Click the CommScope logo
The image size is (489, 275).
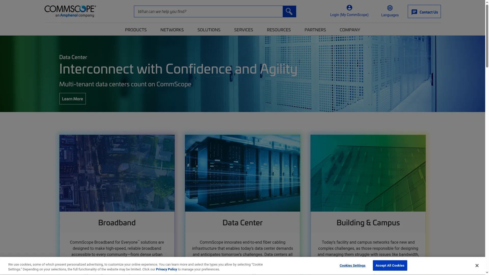70,11
